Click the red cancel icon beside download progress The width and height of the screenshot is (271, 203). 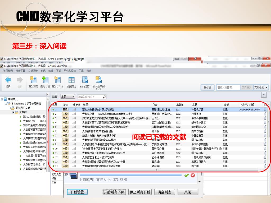(x=193, y=176)
